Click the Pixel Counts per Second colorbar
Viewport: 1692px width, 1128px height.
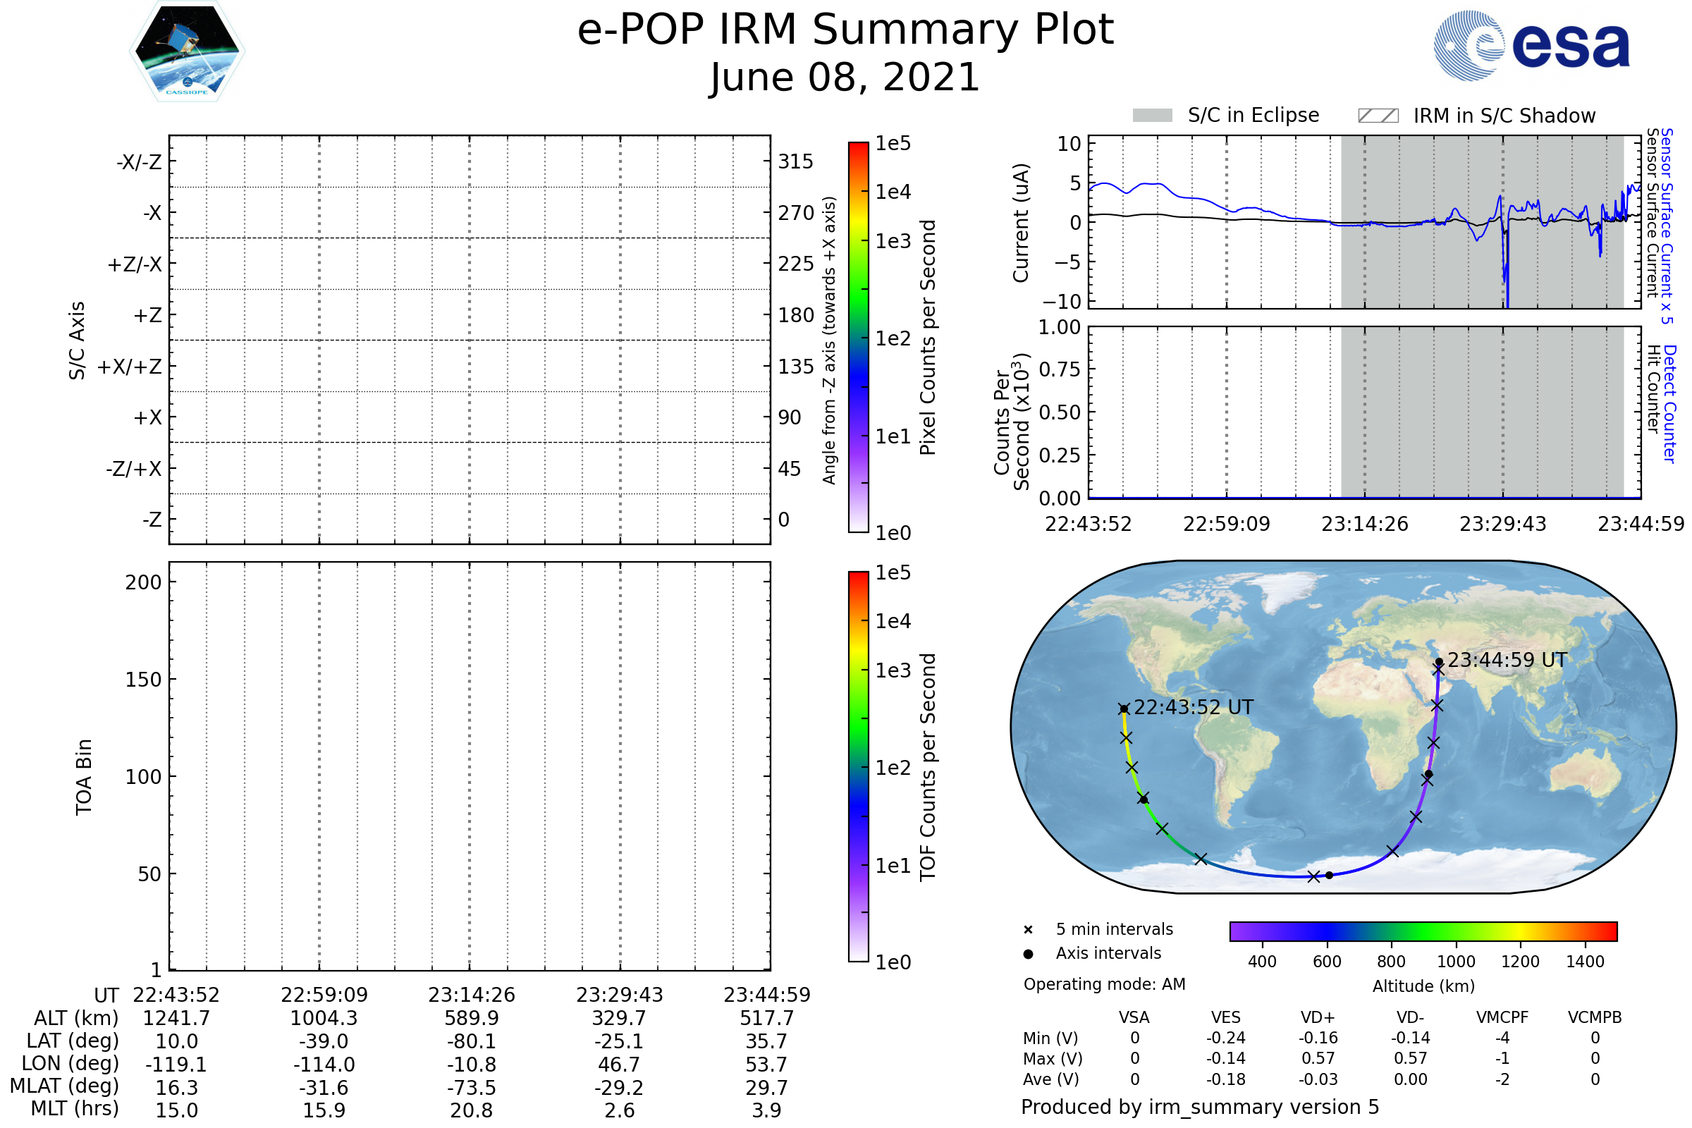(858, 337)
